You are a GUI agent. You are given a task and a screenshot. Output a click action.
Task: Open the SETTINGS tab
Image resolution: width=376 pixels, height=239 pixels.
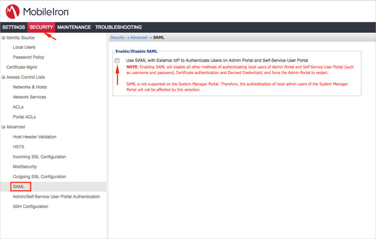14,27
